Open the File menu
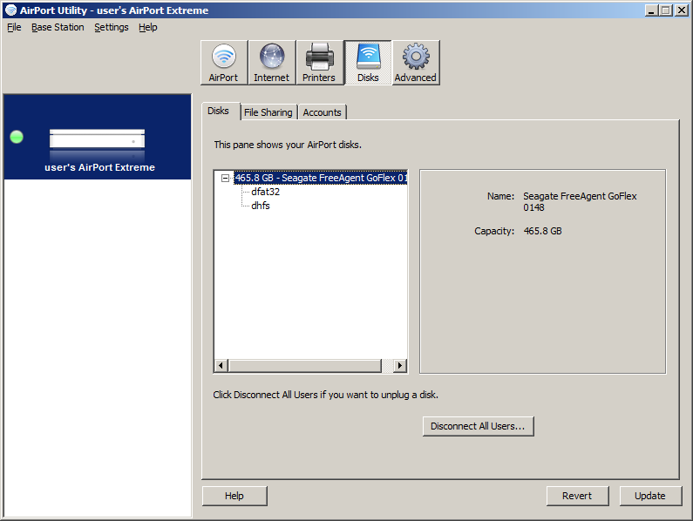Screen dimensions: 693x521 coord(14,27)
